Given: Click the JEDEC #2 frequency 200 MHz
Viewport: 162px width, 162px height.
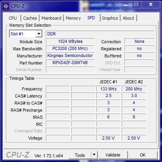Looking at the screenshot, I should tap(134, 89).
